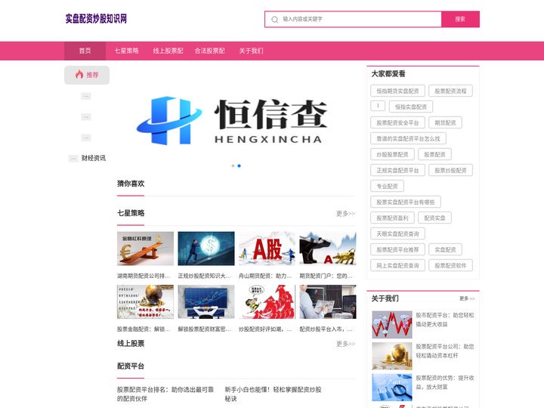
Task: Open article 炒股配资好评如潮...
Action: coord(265,329)
